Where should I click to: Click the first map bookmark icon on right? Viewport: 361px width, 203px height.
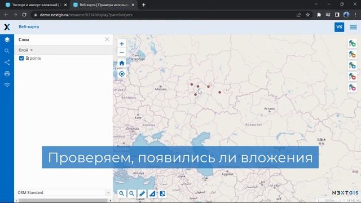[x=352, y=43]
